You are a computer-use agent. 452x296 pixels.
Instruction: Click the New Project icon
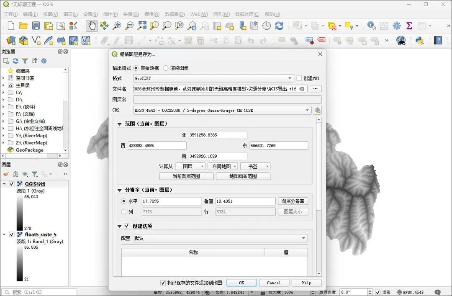[x=11, y=26]
